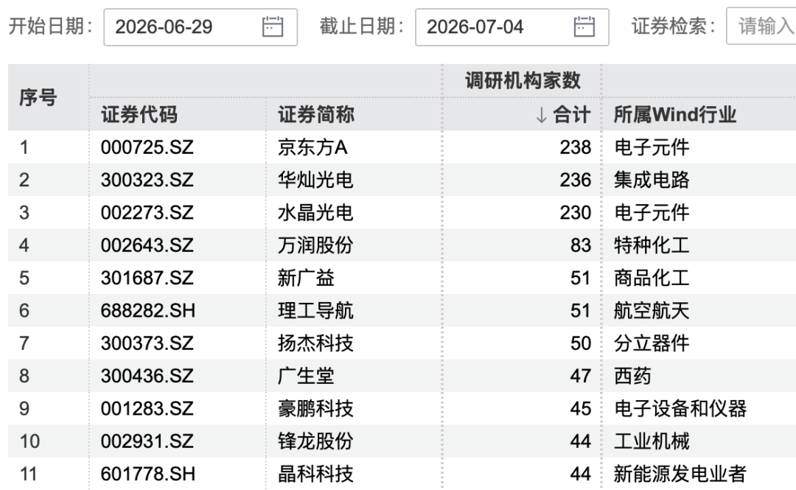Select the 华灿光电 row name

315,180
